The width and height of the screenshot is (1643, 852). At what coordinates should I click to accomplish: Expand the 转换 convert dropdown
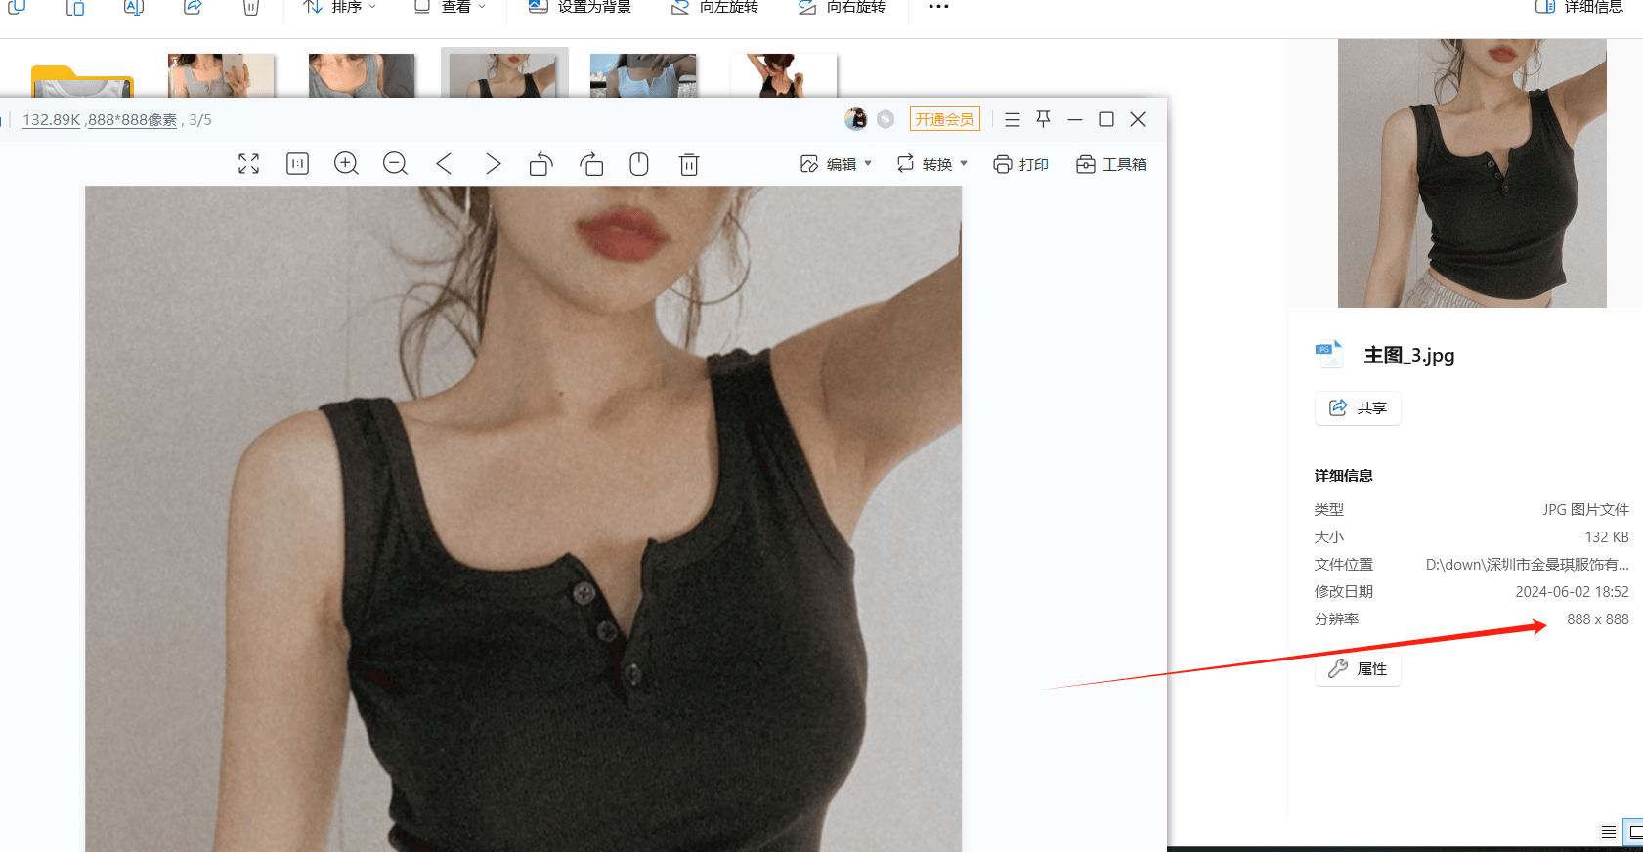(x=932, y=164)
